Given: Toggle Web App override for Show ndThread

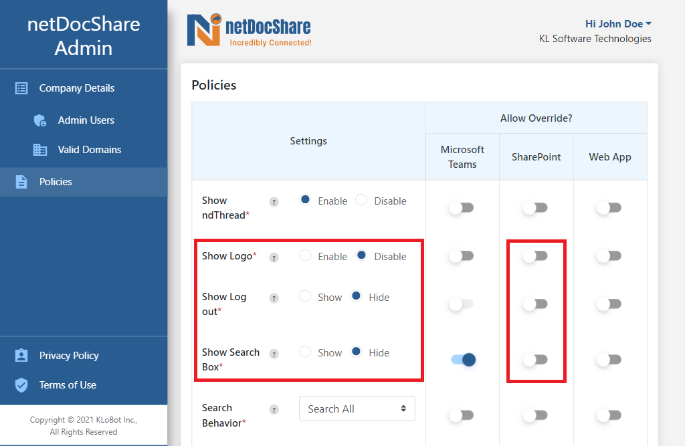Looking at the screenshot, I should [609, 207].
